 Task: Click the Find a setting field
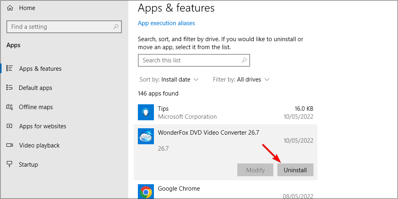[x=64, y=27]
